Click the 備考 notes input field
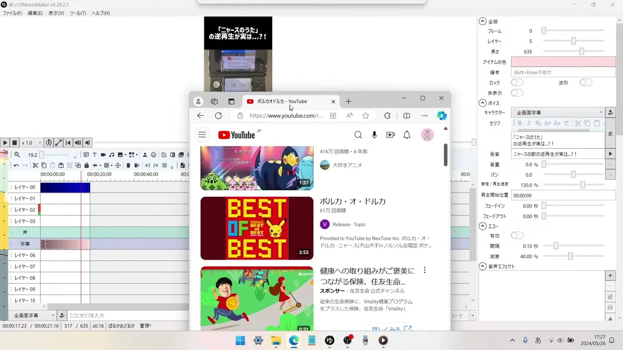This screenshot has height=350, width=623. click(x=563, y=72)
